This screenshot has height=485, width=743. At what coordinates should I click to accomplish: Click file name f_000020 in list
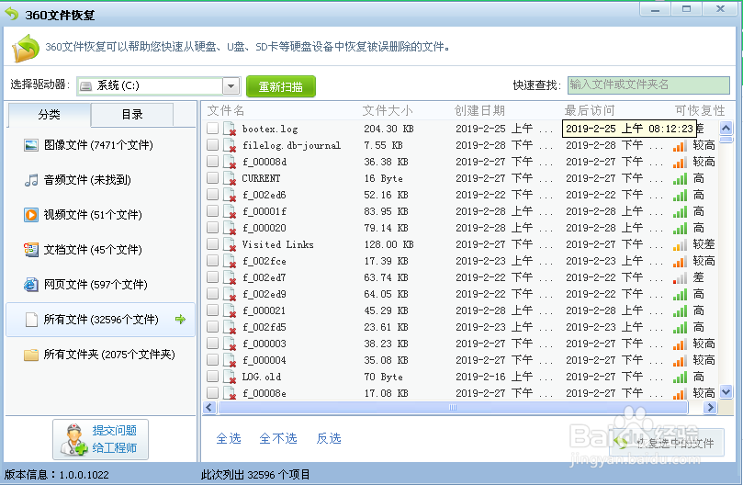[265, 228]
